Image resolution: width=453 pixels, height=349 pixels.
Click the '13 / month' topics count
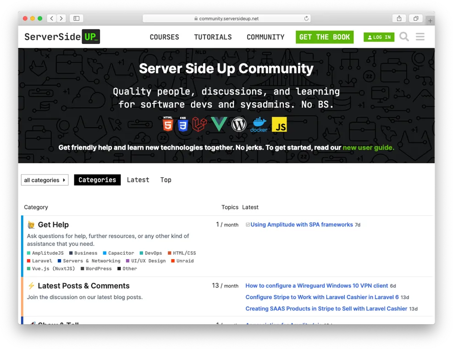pyautogui.click(x=225, y=286)
